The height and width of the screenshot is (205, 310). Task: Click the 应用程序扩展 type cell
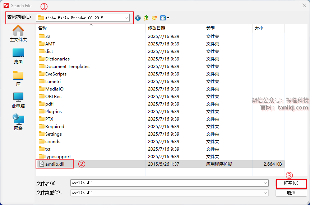[x=219, y=164]
